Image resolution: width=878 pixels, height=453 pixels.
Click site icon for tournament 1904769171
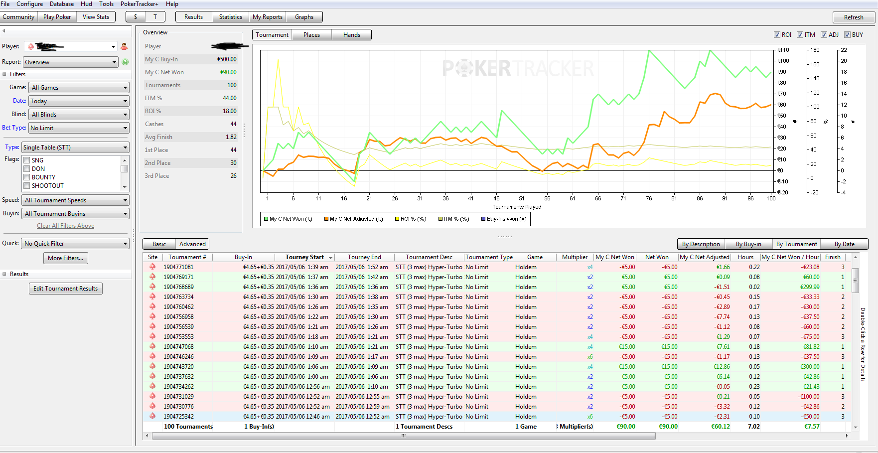(152, 277)
